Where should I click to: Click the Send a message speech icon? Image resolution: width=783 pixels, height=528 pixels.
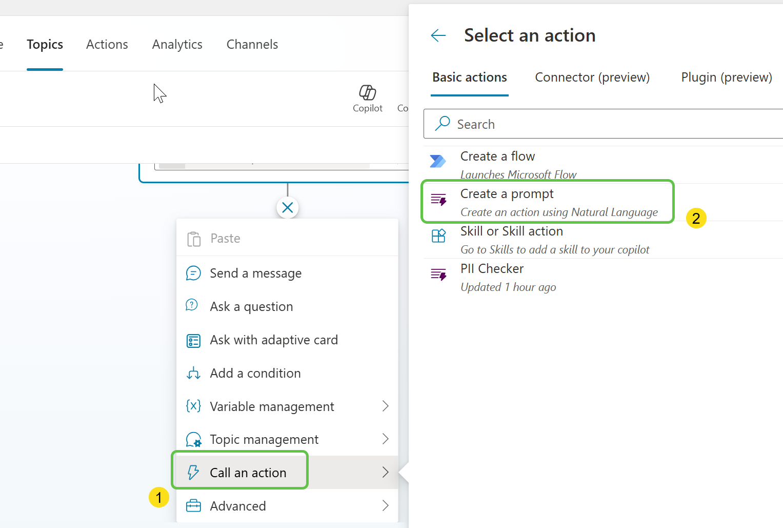(x=193, y=273)
